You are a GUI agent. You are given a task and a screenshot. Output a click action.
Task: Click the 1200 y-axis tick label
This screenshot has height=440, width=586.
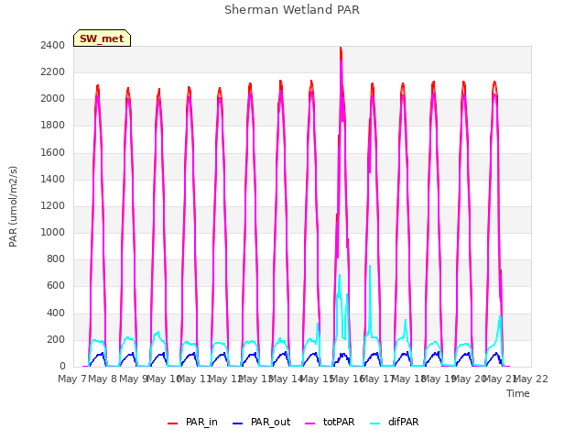pyautogui.click(x=53, y=205)
